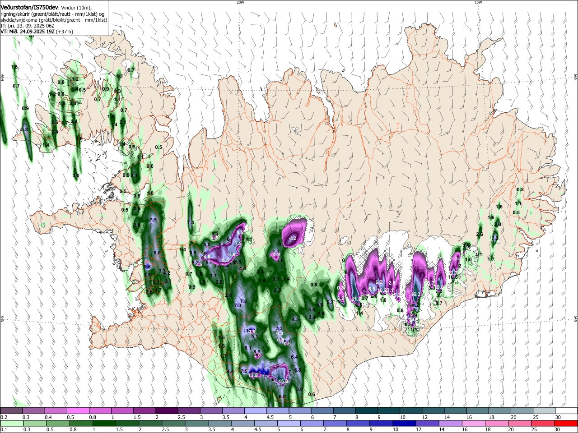Viewport: 578px width, 433px height.
Task: Click the 5.9 precipitation value
Action: click(x=257, y=352)
